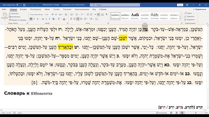Clear all formatting icon
Viewport: 209px width, 117px height.
(66, 15)
